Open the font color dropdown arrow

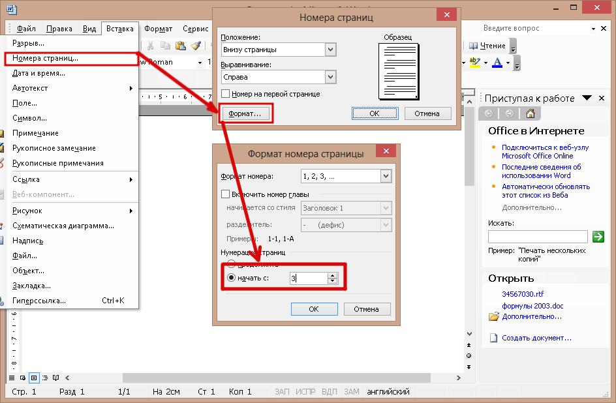508,63
